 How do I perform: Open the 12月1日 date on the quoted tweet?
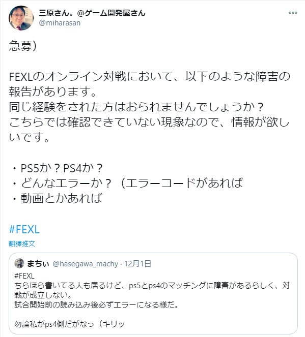pyautogui.click(x=138, y=264)
